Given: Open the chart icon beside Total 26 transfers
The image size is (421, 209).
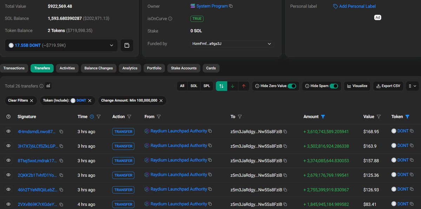Looking at the screenshot, I should (x=48, y=86).
